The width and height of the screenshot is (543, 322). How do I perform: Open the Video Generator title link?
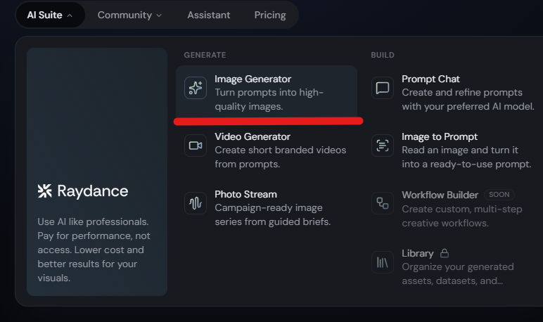click(x=253, y=137)
